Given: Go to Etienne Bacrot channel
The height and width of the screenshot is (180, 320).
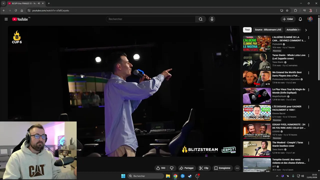Looking at the screenshot, I should (279, 113).
